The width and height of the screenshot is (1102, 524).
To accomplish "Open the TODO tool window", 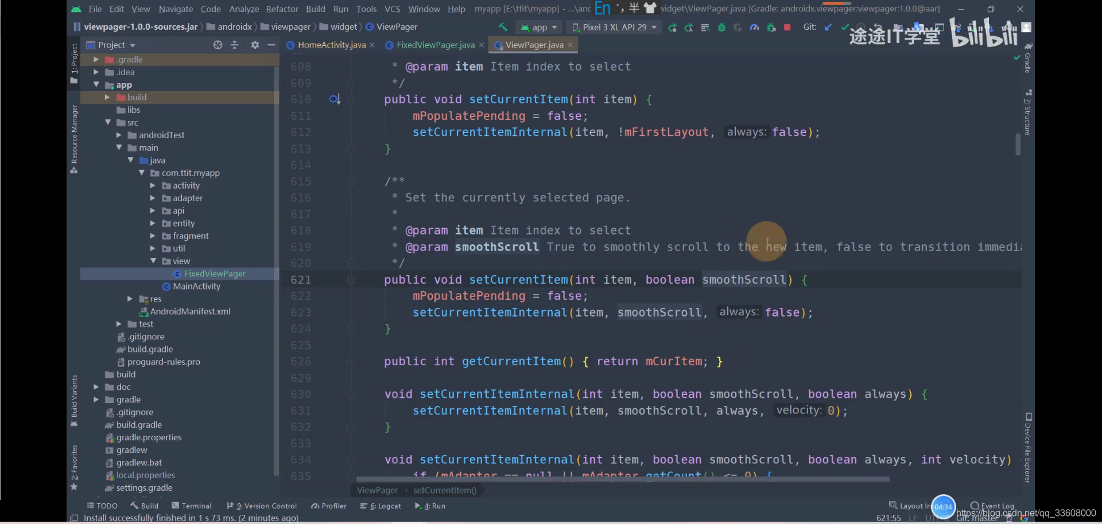I will [x=102, y=506].
